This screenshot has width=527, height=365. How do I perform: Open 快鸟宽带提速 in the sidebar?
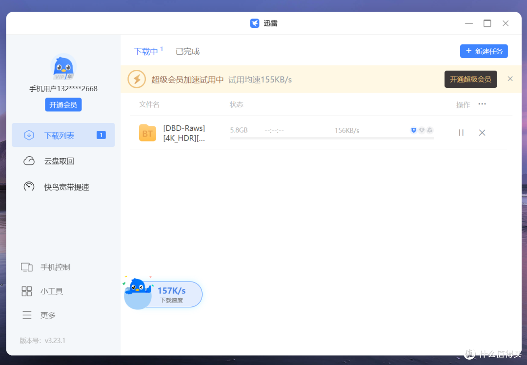tap(63, 187)
